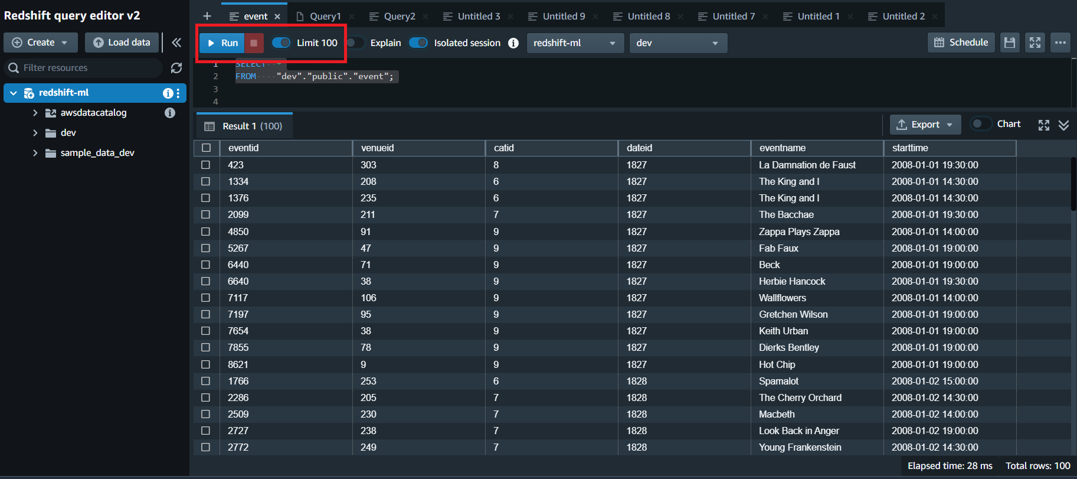Select the row checkbox for eventid 2099
Image resolution: width=1077 pixels, height=479 pixels.
pyautogui.click(x=206, y=214)
